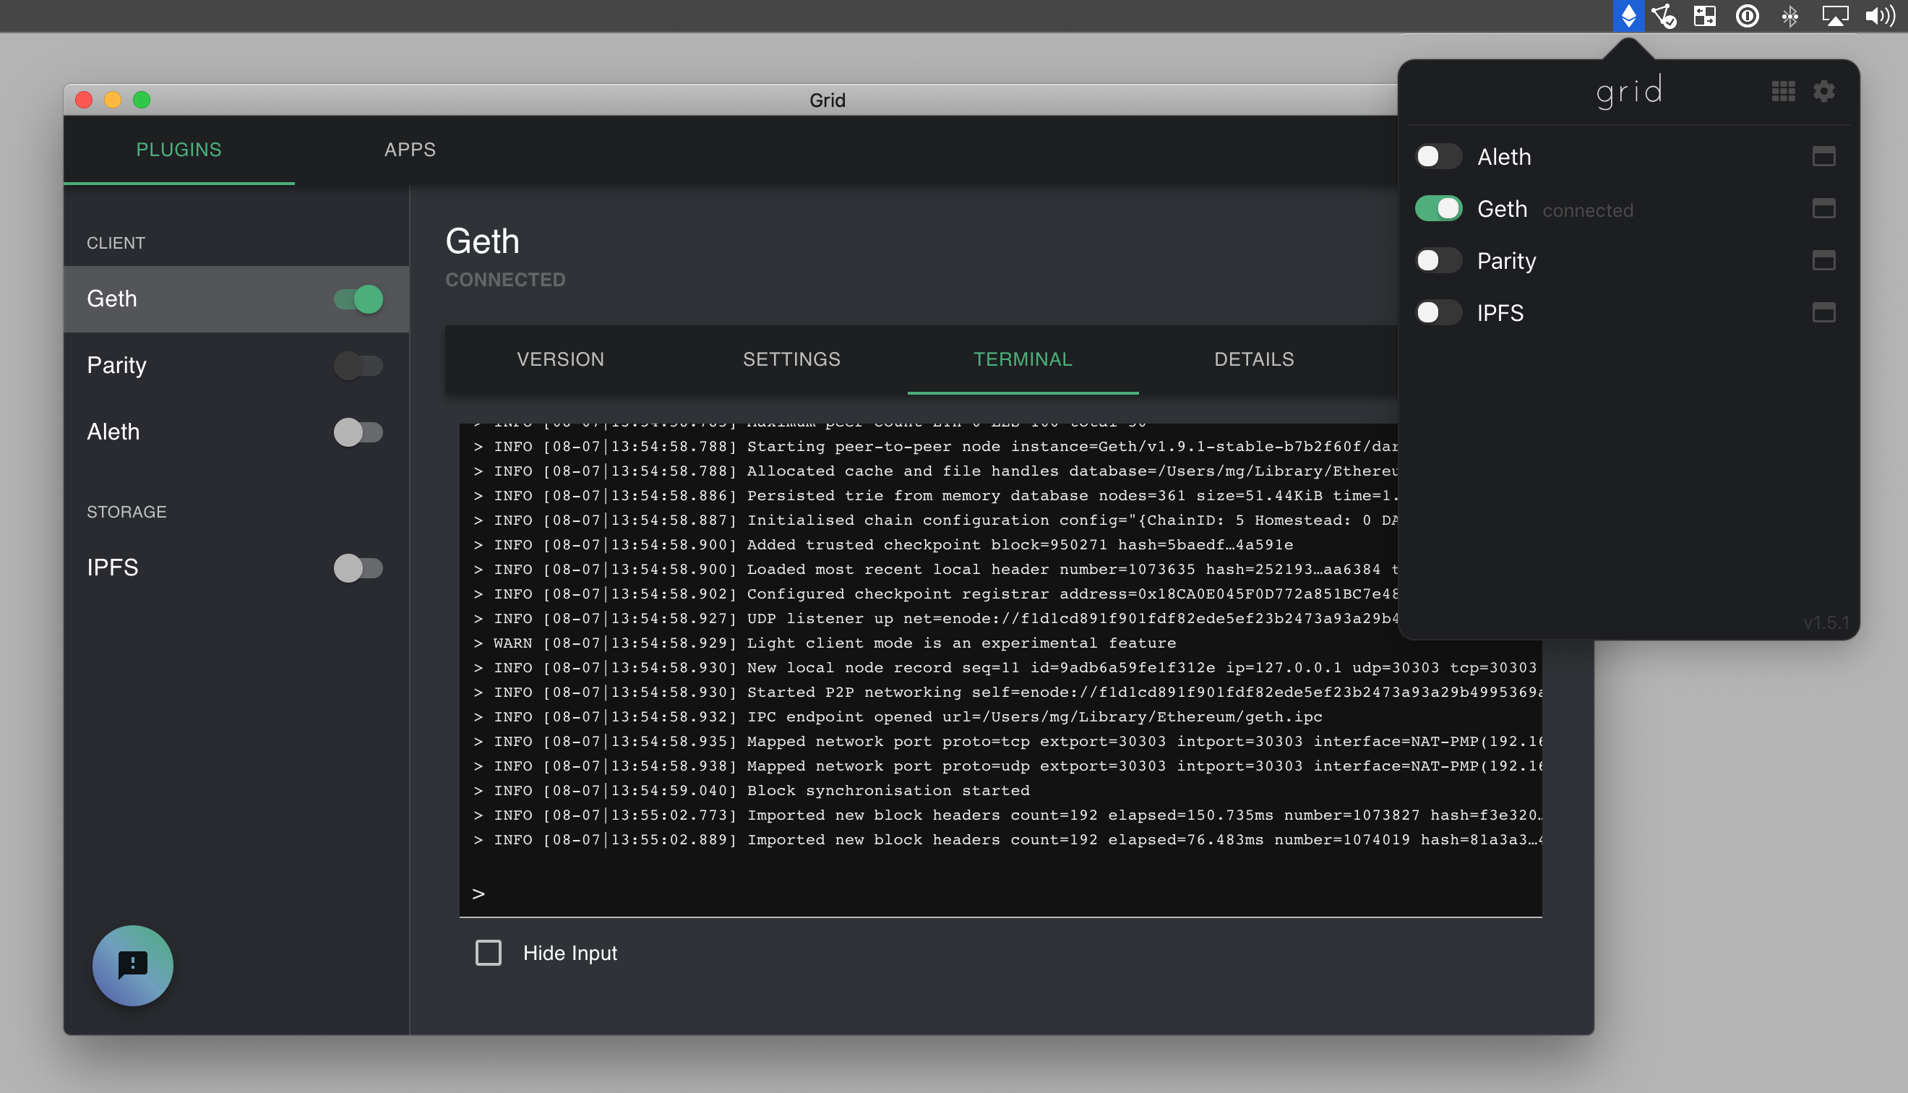The width and height of the screenshot is (1908, 1093).
Task: Show the DETAILS tab
Action: [x=1254, y=359]
